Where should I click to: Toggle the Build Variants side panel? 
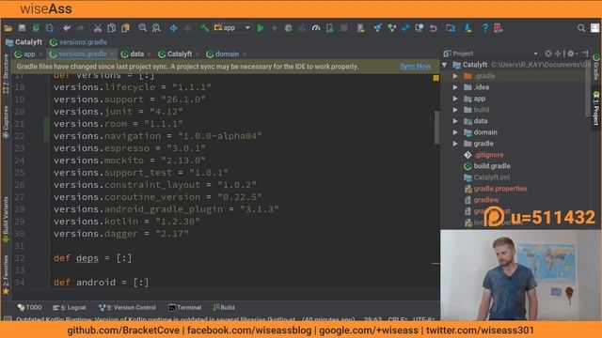pos(6,220)
